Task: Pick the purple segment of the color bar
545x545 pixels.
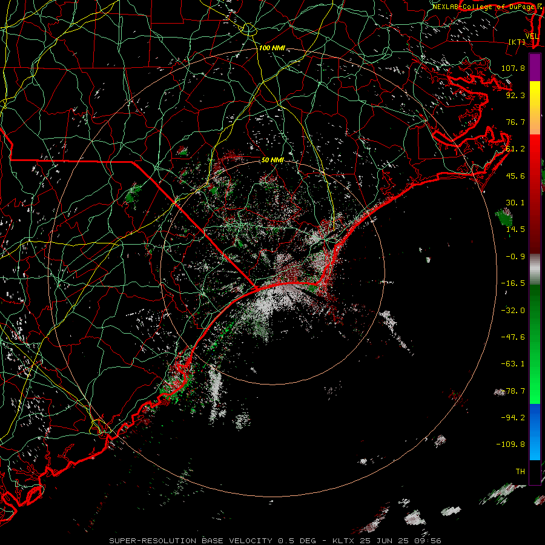Action: tap(535, 67)
